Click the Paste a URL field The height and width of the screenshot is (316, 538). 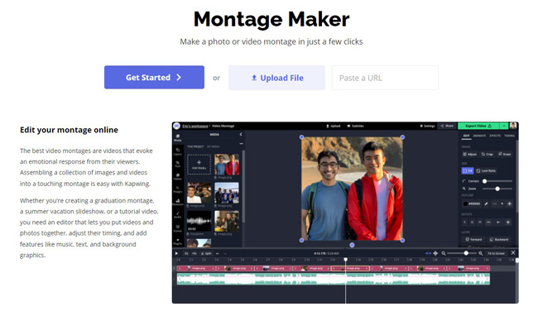coord(385,78)
